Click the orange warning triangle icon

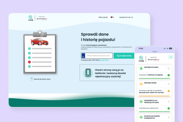[169, 91]
